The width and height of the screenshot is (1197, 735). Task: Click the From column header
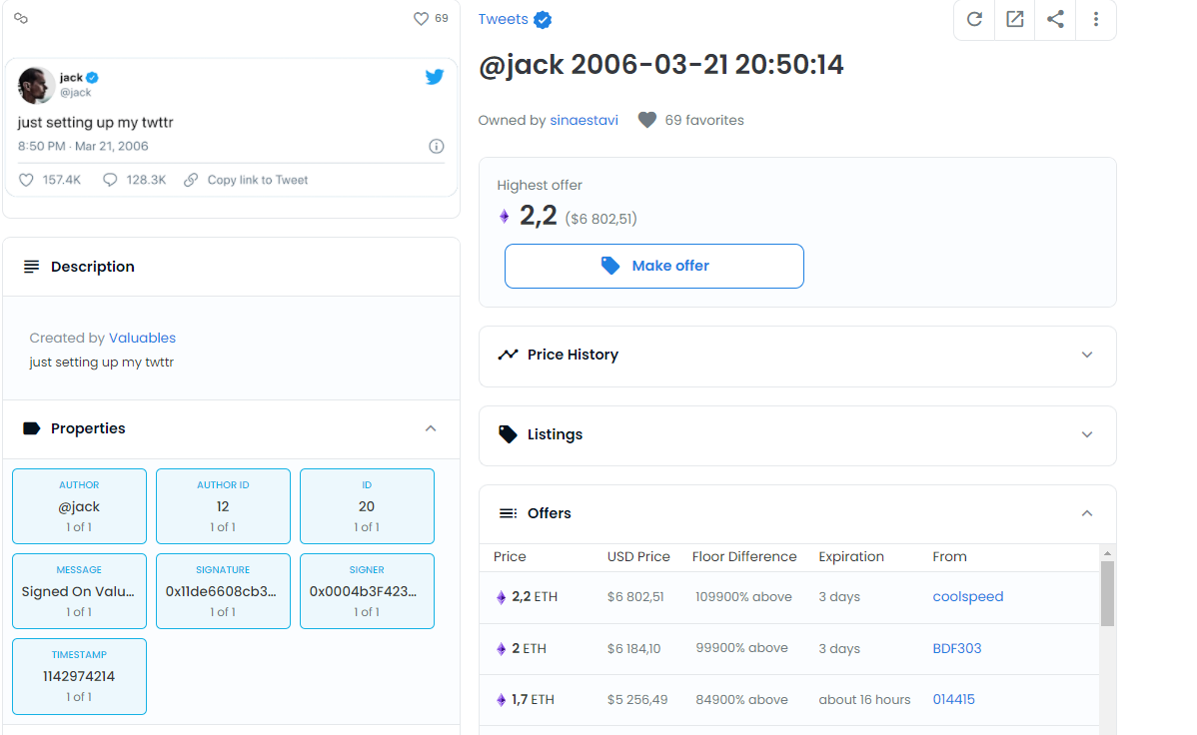(949, 556)
